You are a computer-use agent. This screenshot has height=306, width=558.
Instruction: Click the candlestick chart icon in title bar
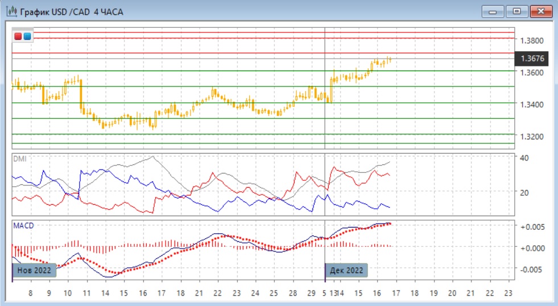[11, 11]
